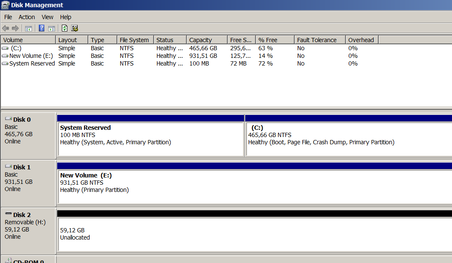Click the Disk 1 drive icon
This screenshot has height=263, width=452.
point(9,166)
